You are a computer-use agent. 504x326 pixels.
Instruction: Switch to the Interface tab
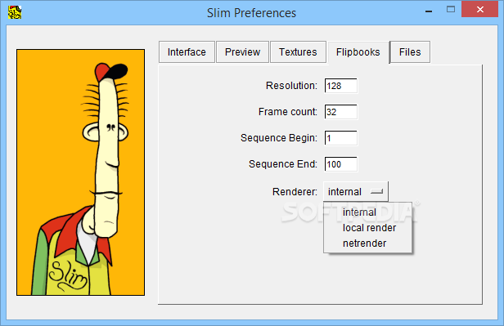pyautogui.click(x=187, y=52)
